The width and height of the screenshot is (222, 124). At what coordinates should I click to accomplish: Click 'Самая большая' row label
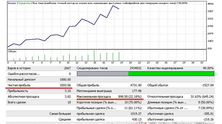[x=60, y=114]
